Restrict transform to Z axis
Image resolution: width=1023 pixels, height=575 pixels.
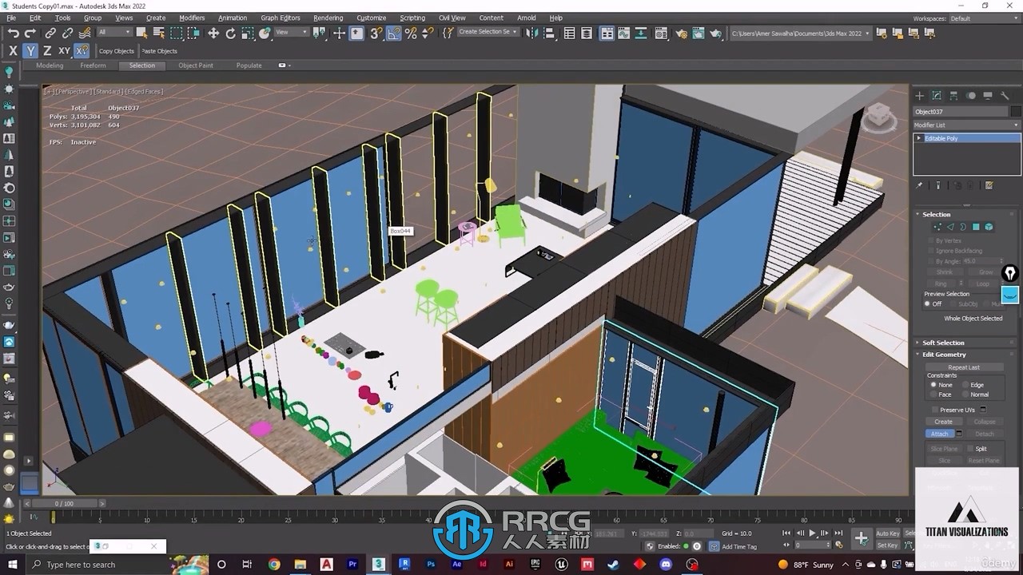tap(47, 50)
